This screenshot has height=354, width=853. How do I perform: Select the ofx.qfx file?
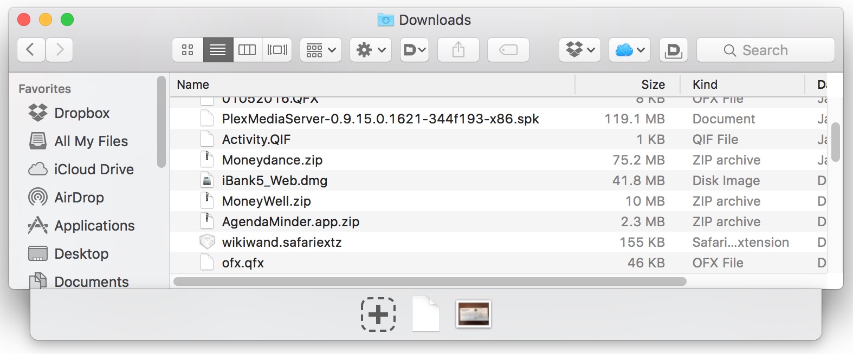[499, 263]
